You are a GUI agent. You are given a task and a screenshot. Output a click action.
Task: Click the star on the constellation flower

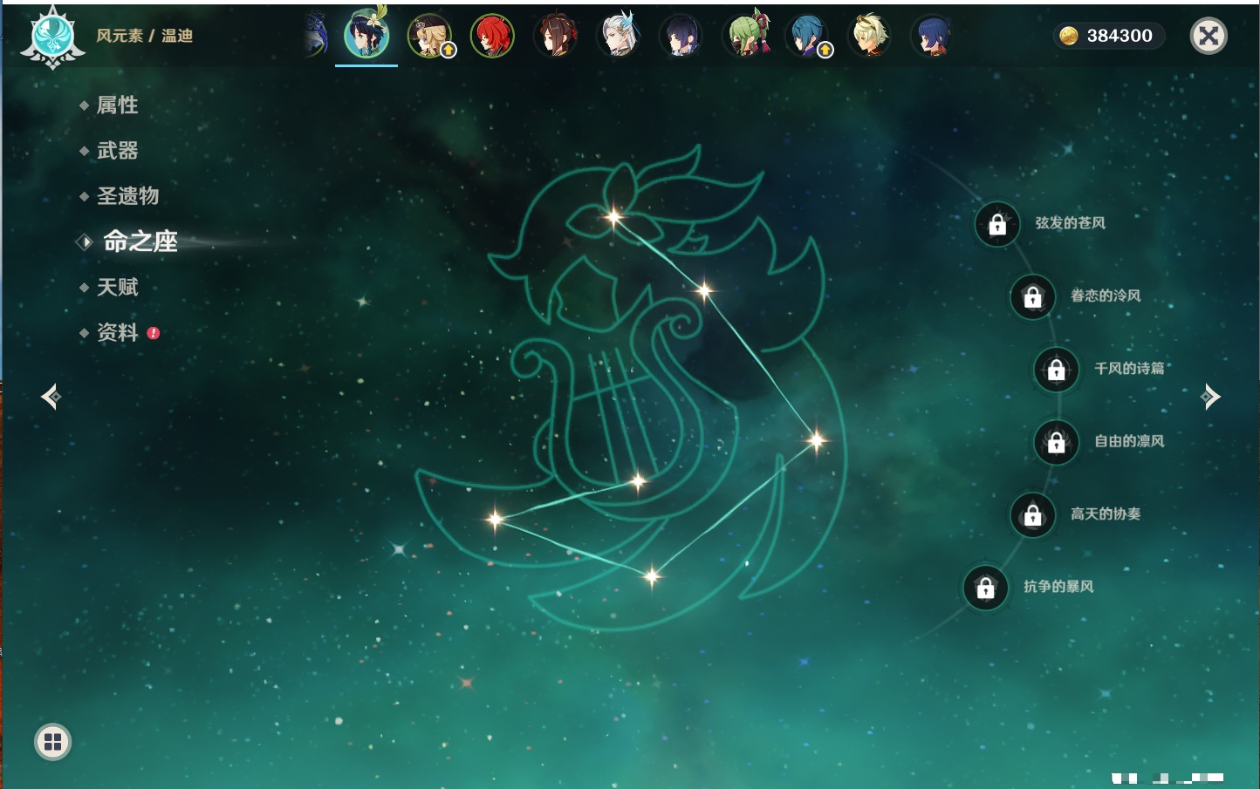tap(613, 217)
